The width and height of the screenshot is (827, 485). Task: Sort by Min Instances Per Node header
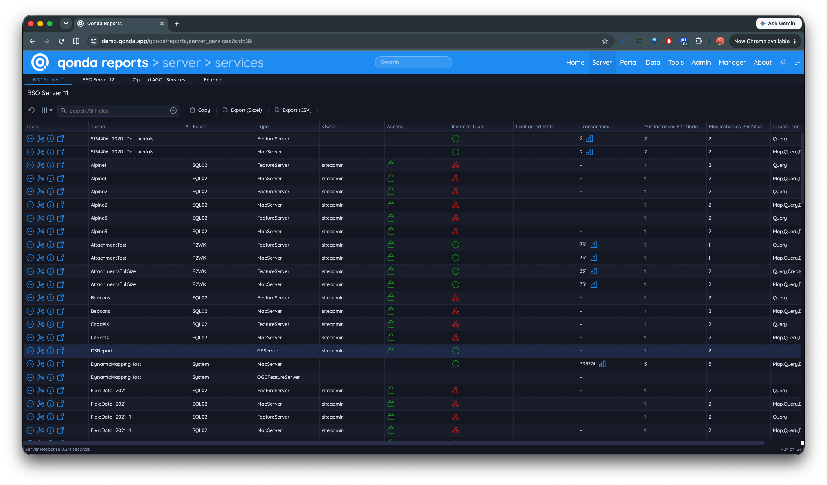(674, 127)
